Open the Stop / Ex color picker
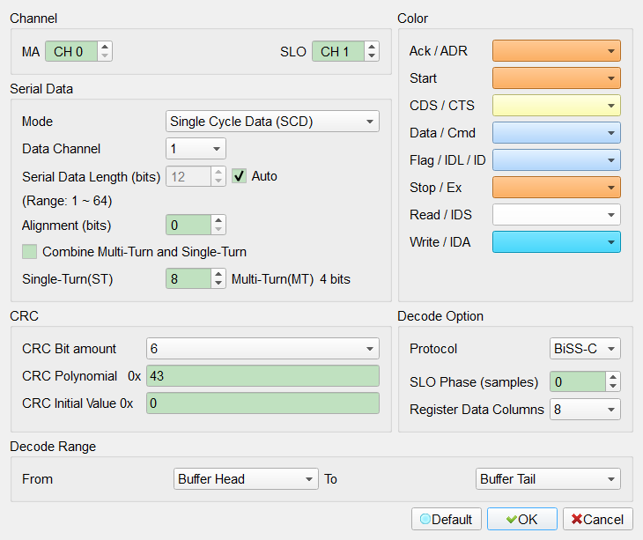 coord(556,188)
